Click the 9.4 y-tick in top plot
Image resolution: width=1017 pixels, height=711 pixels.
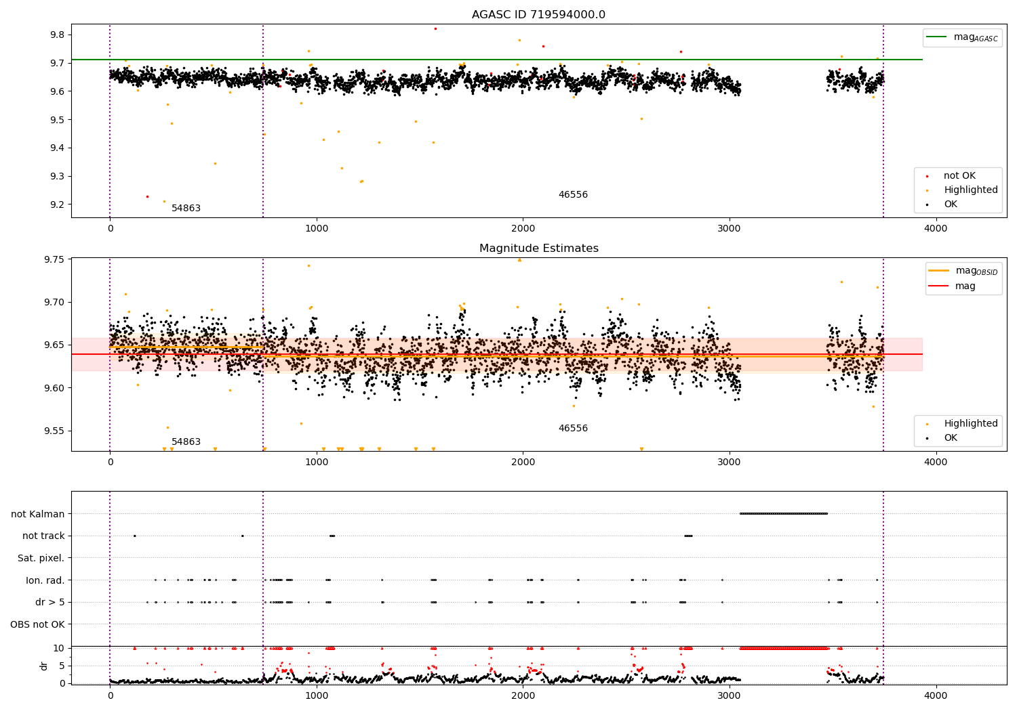click(58, 148)
